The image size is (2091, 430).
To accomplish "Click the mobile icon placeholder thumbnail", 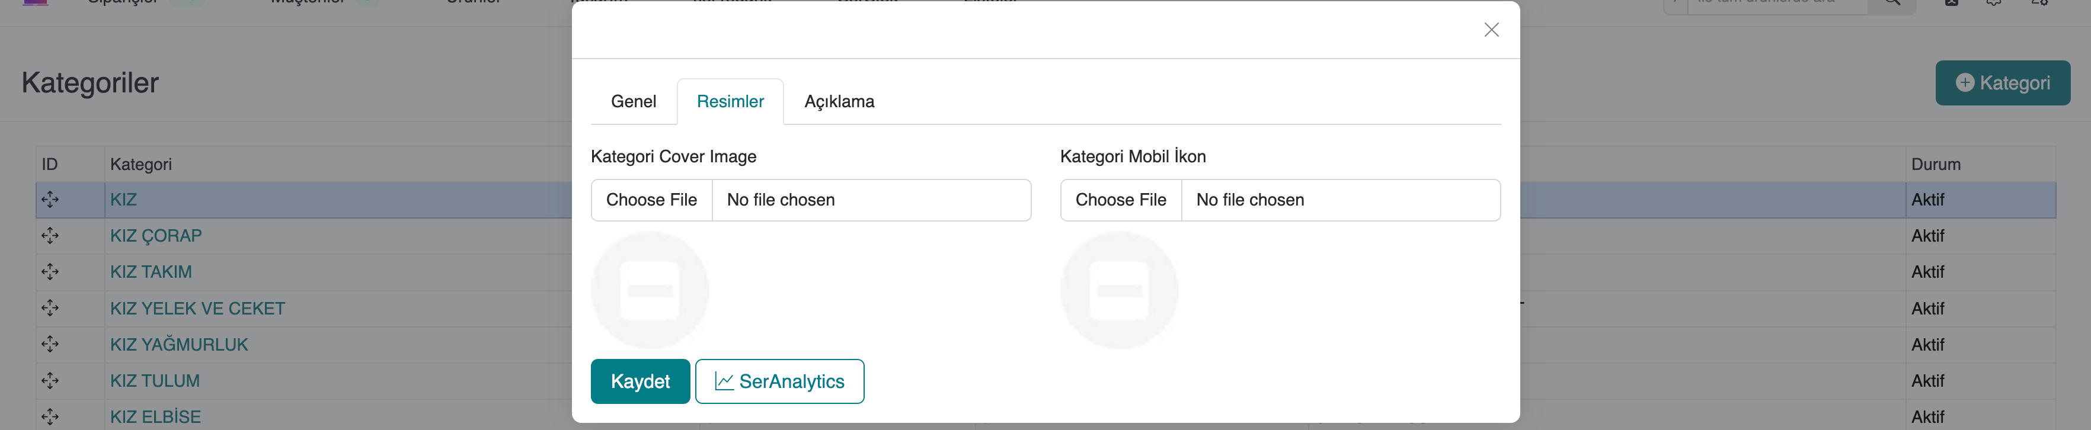I will click(x=1120, y=290).
